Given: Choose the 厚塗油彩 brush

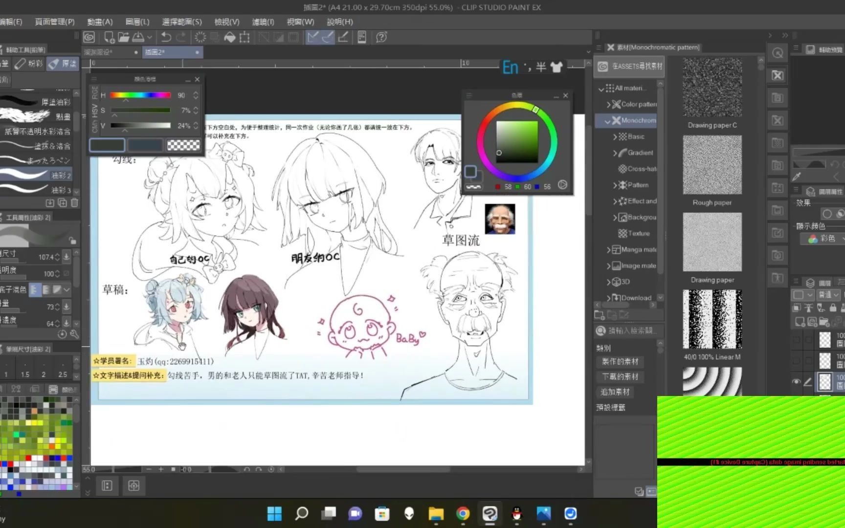Looking at the screenshot, I should [x=36, y=102].
